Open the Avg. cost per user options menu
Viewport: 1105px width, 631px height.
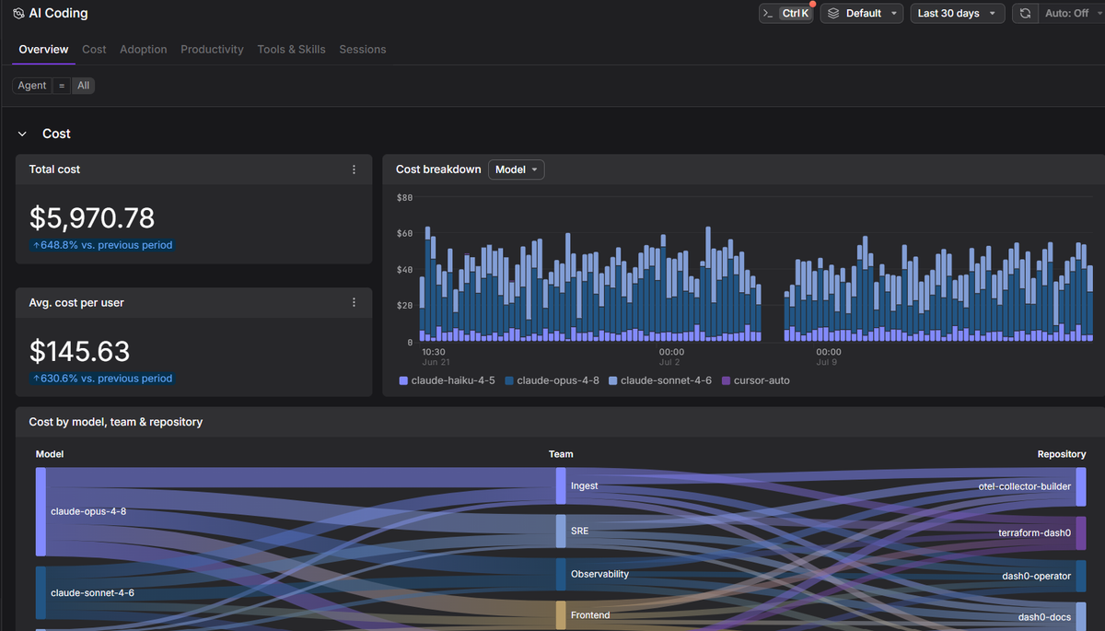355,302
